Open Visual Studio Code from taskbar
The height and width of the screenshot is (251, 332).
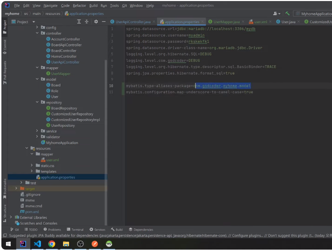click(x=37, y=244)
